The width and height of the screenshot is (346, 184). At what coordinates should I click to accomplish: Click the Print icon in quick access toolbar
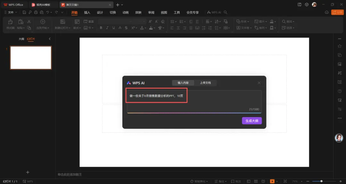(36, 13)
